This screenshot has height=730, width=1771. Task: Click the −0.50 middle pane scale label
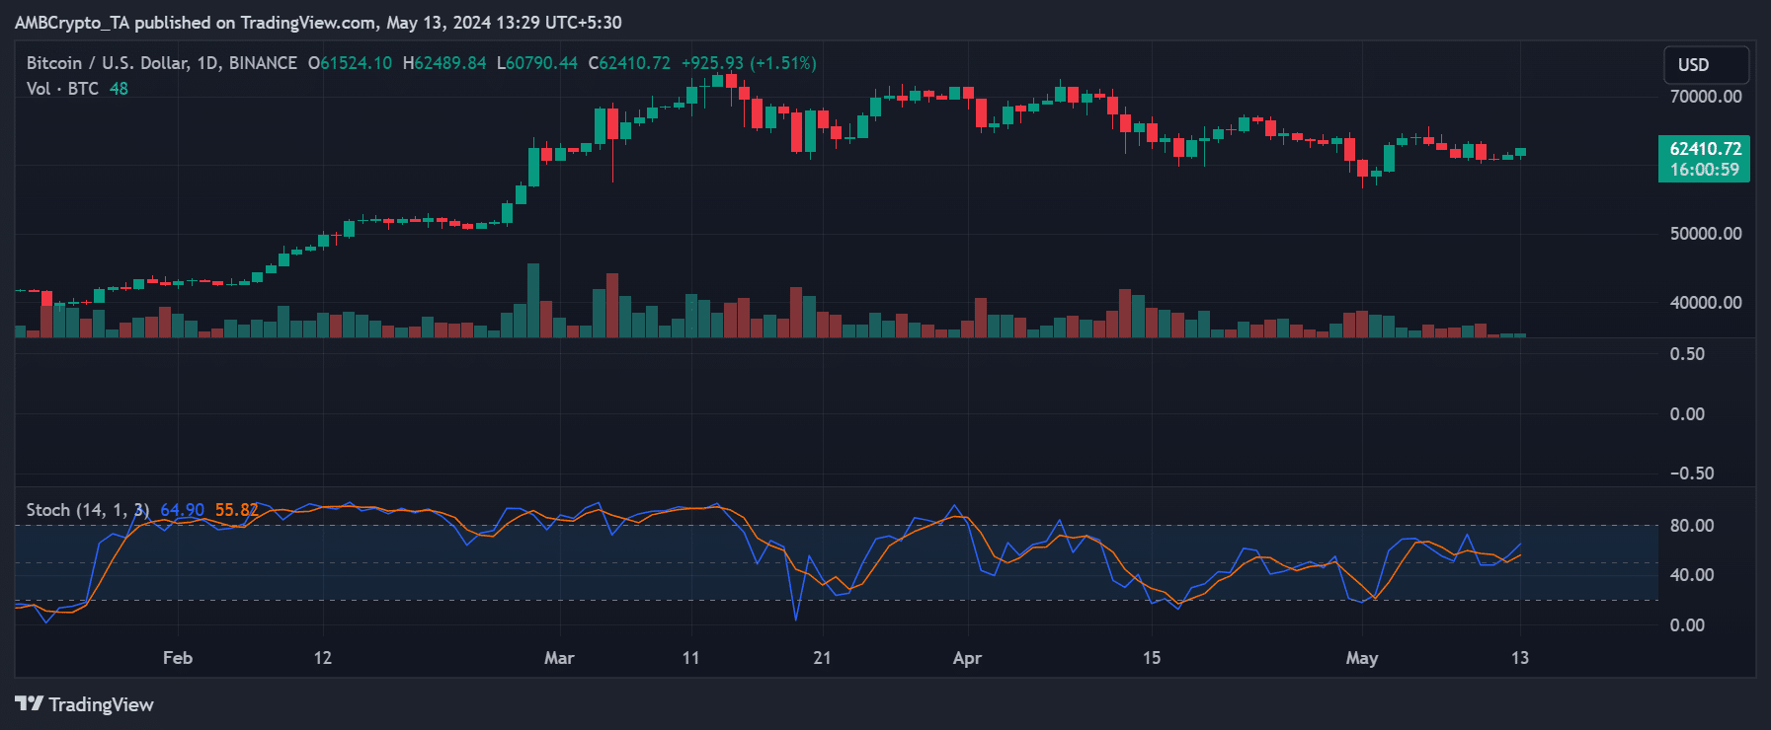[x=1692, y=474]
